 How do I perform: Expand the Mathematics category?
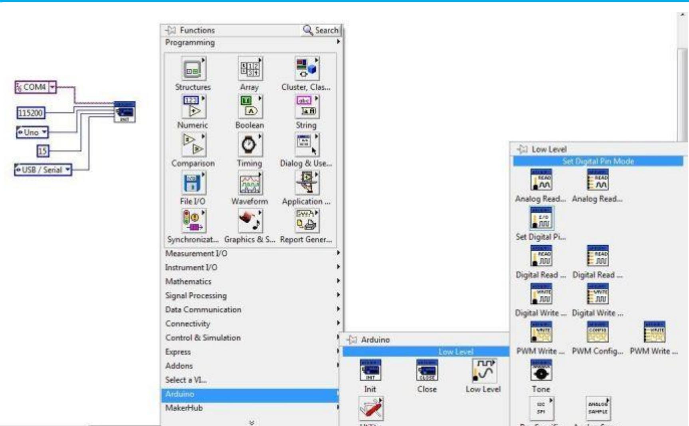(252, 282)
